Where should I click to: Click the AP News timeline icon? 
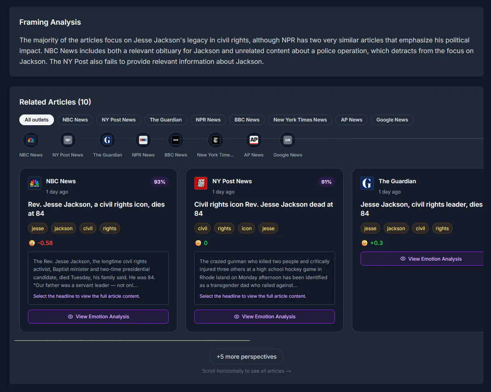[254, 140]
